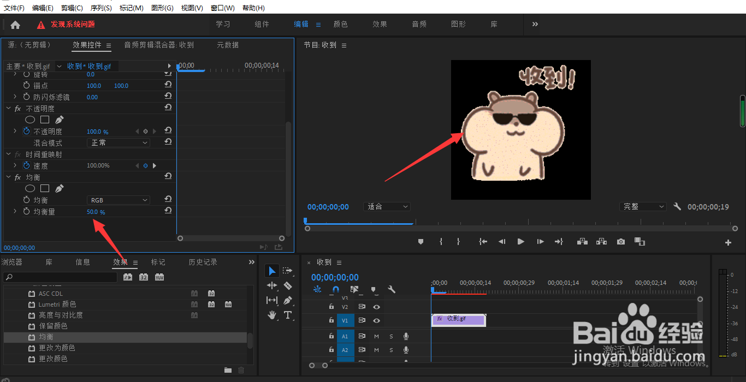Click Add Marker in program monitor
The image size is (746, 382).
421,242
